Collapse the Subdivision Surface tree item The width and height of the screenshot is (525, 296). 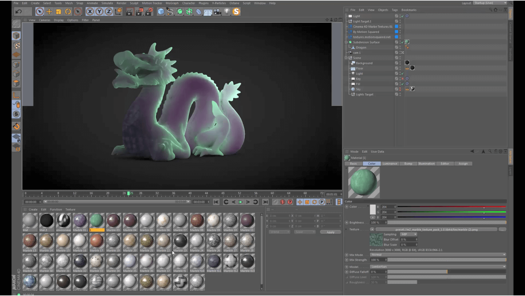point(346,42)
